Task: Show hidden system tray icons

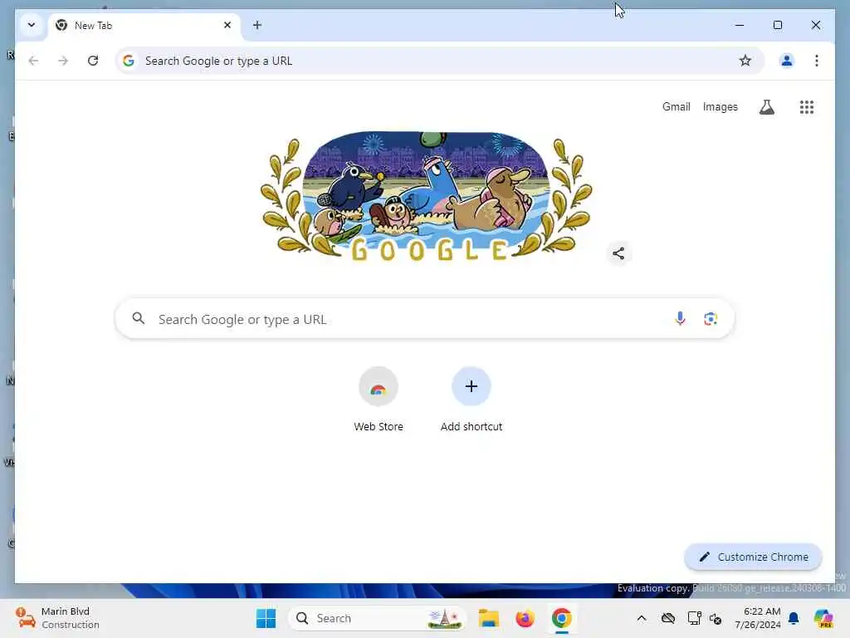Action: tap(642, 618)
